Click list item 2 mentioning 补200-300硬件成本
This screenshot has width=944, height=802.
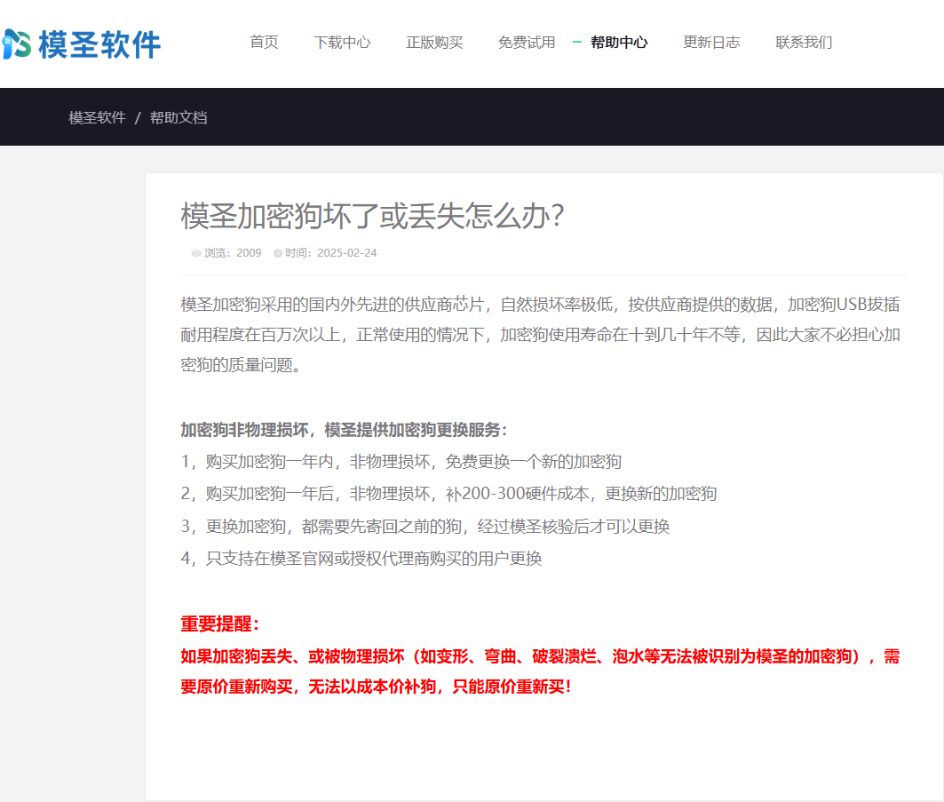[448, 494]
